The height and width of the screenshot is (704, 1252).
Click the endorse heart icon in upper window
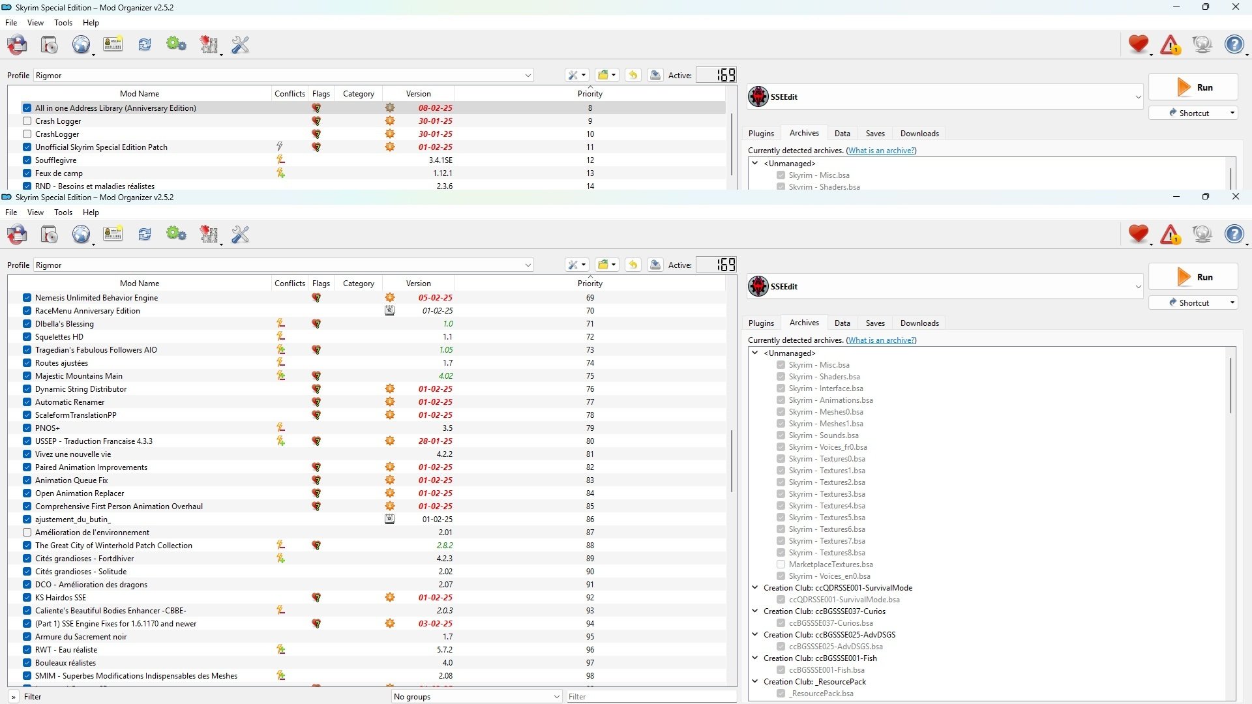(1139, 44)
